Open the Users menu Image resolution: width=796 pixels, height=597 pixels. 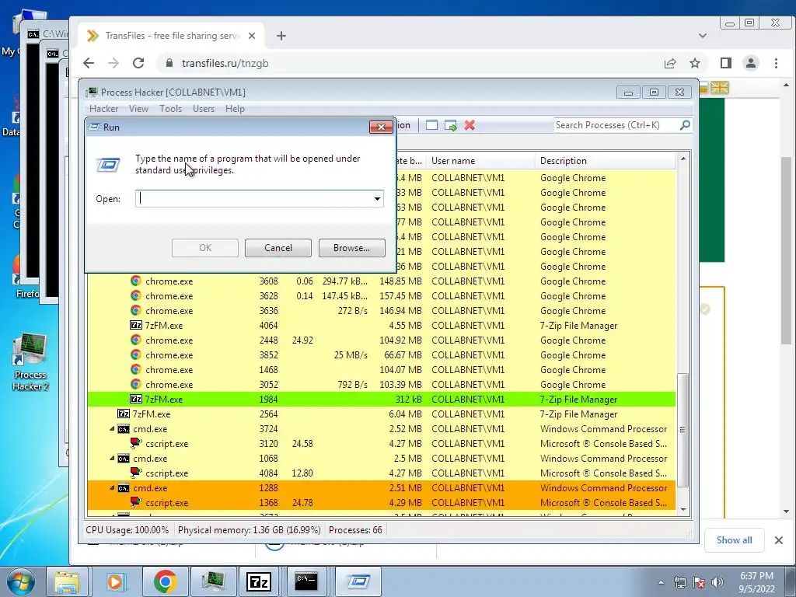point(204,109)
